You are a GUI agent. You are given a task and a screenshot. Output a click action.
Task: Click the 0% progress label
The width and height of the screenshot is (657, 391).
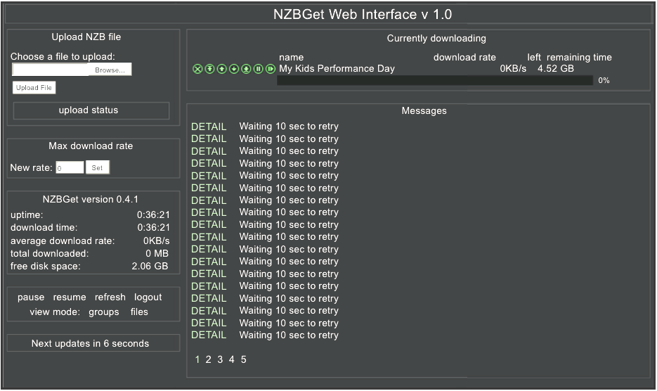pos(604,81)
